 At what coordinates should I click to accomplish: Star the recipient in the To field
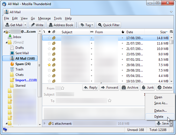coord(110,100)
